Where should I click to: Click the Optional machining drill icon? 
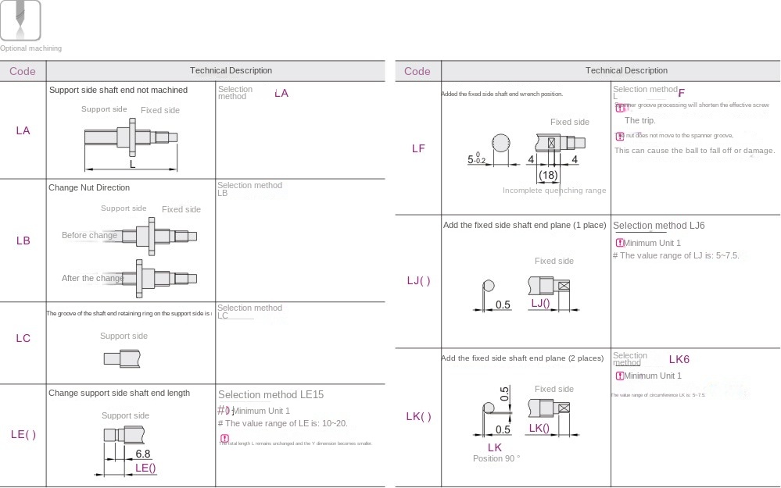(20, 20)
